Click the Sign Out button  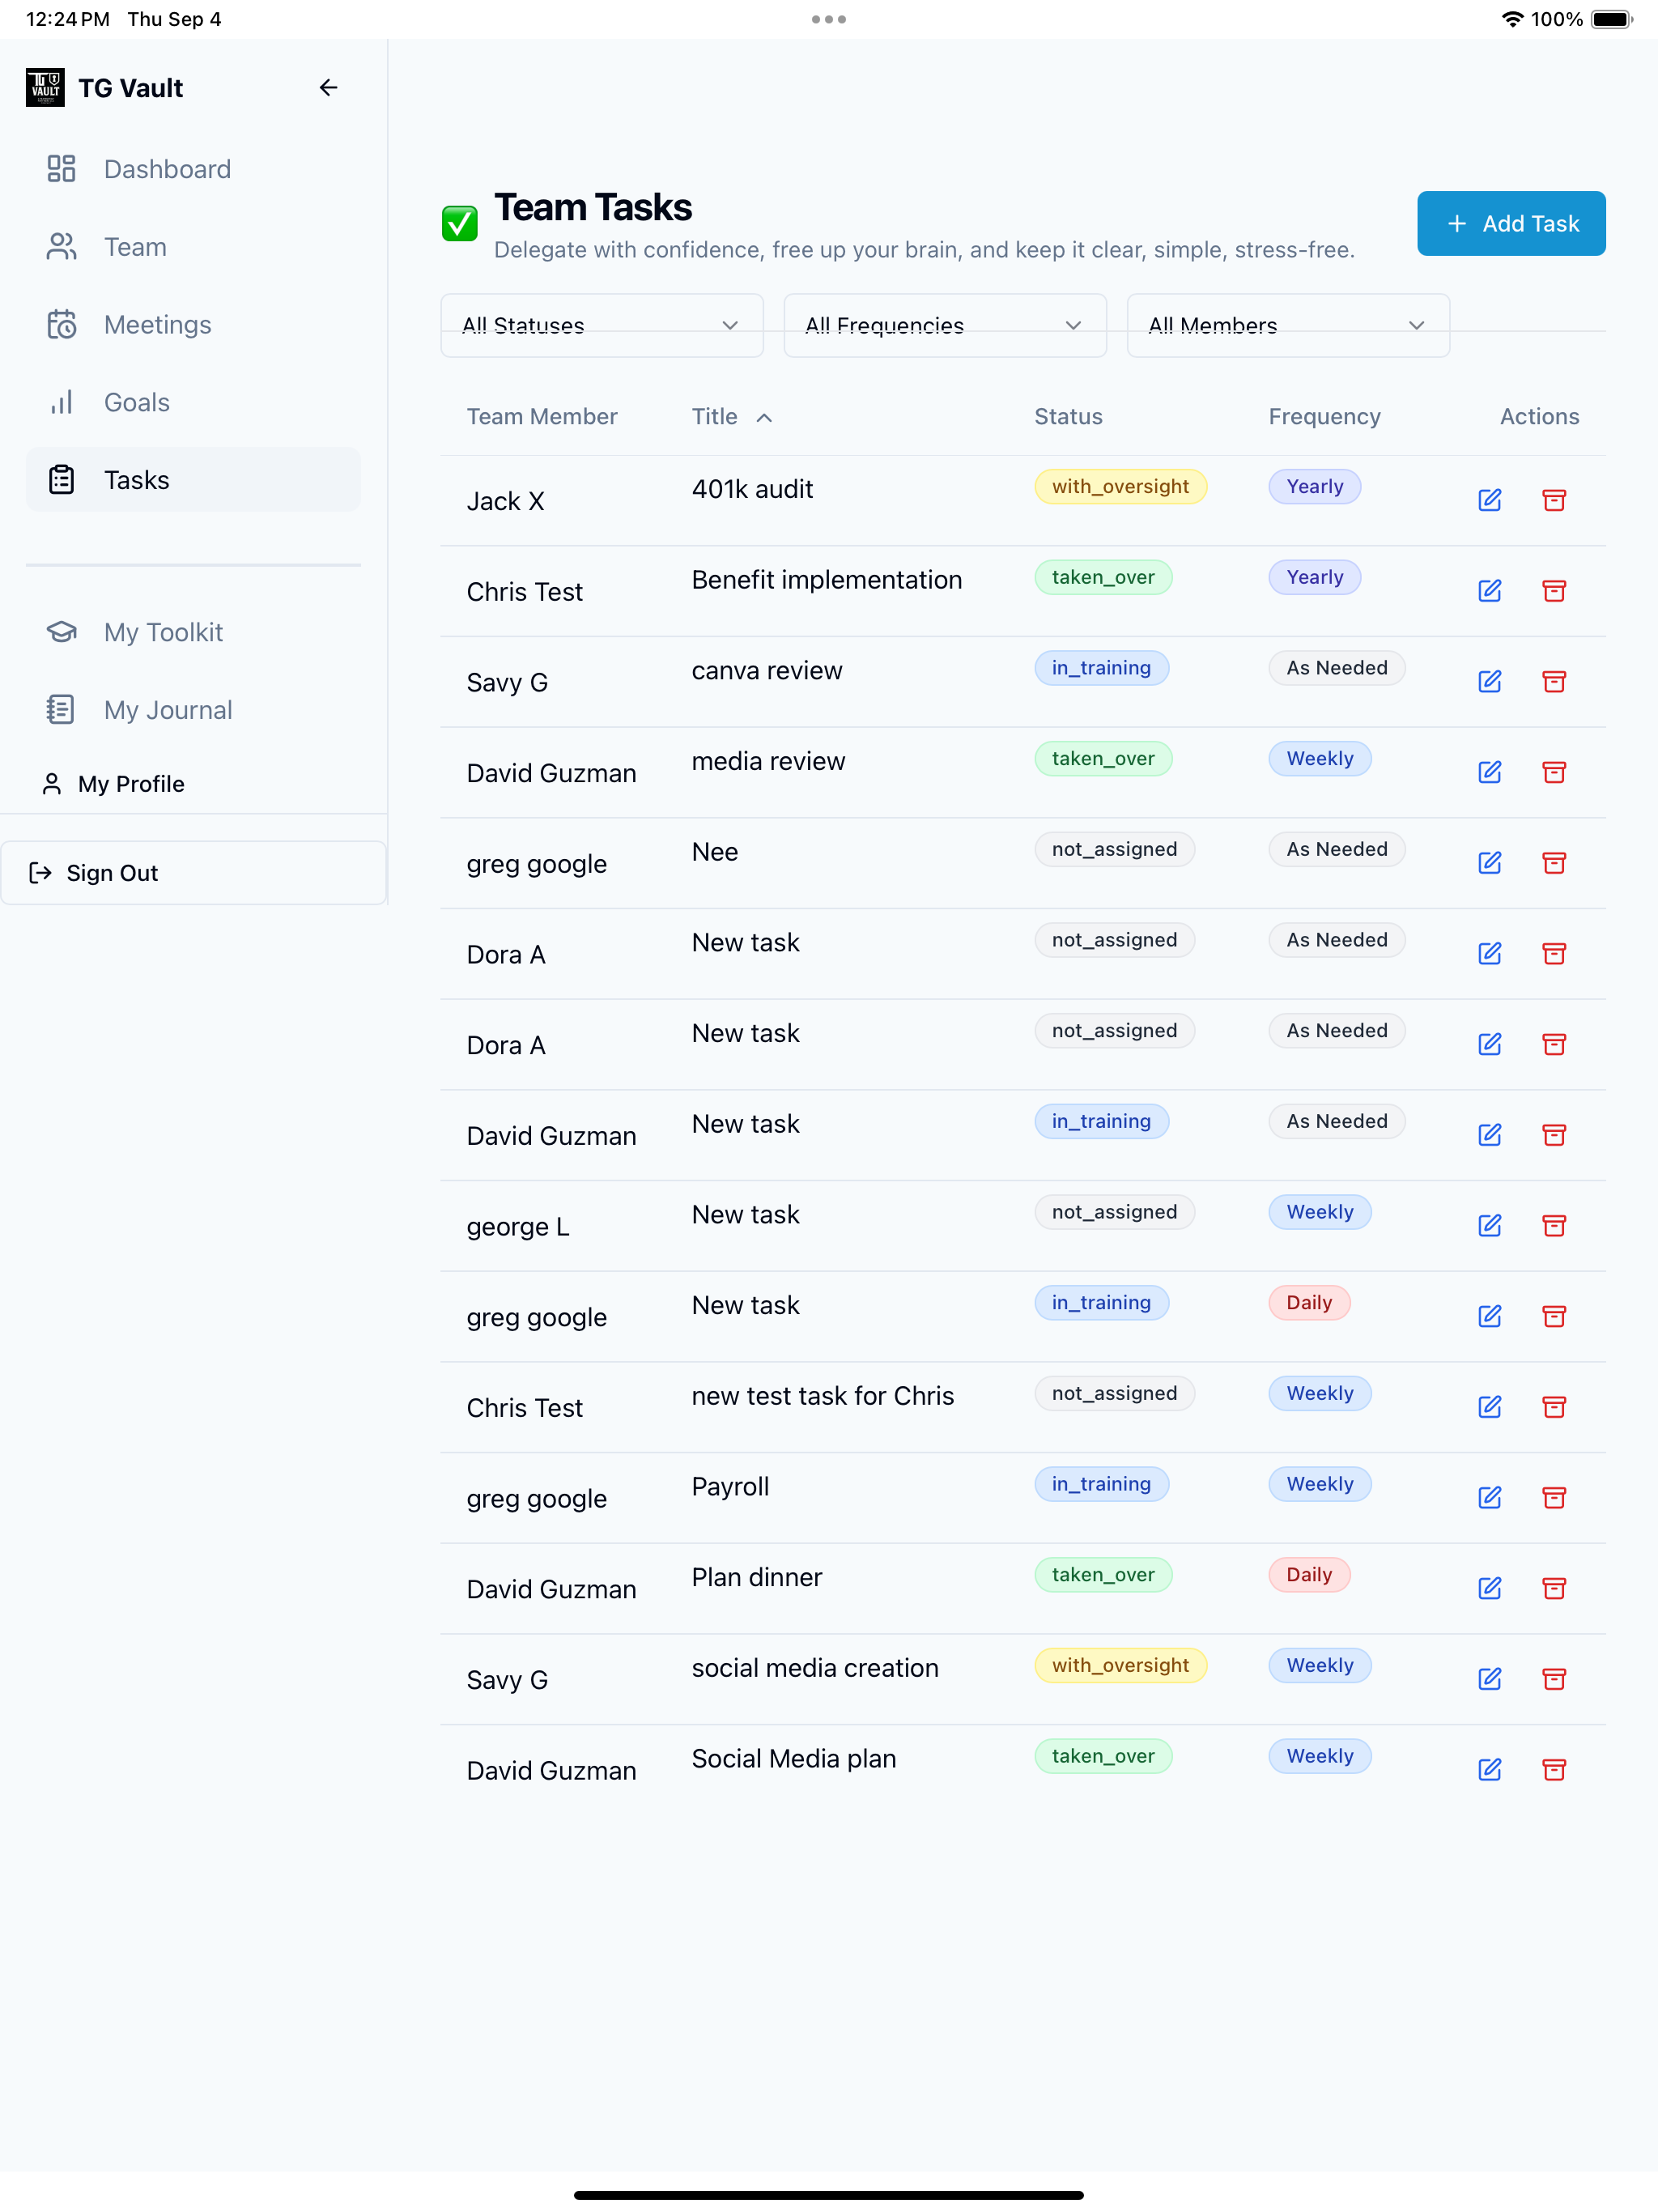click(193, 873)
